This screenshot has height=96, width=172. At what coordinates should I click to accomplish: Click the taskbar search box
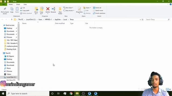(x=28, y=94)
